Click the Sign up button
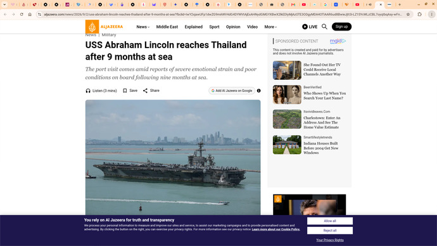Viewport: 437px width, 246px height. 341,27
